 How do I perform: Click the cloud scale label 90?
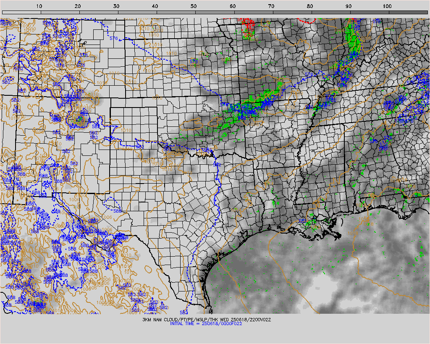(x=349, y=6)
